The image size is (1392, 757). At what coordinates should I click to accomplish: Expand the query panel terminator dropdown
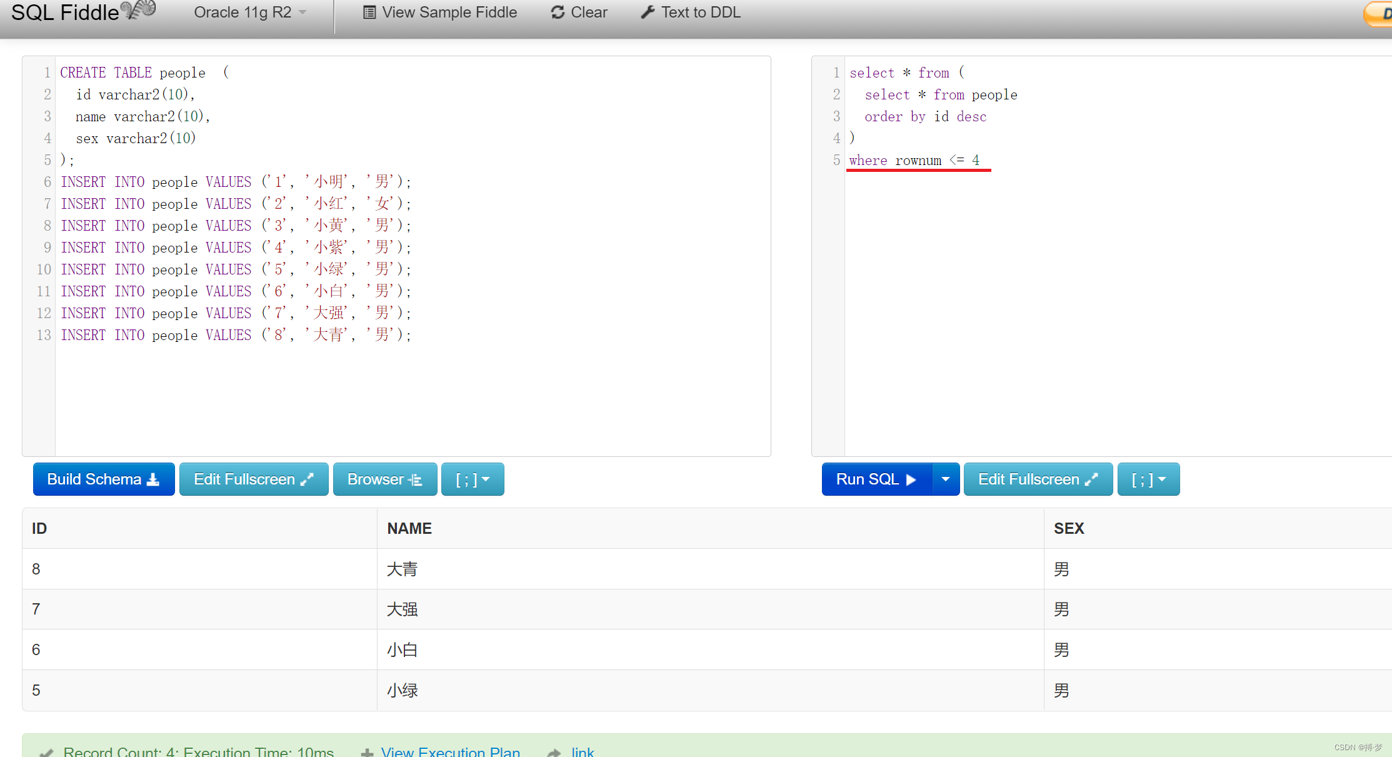[x=1148, y=479]
